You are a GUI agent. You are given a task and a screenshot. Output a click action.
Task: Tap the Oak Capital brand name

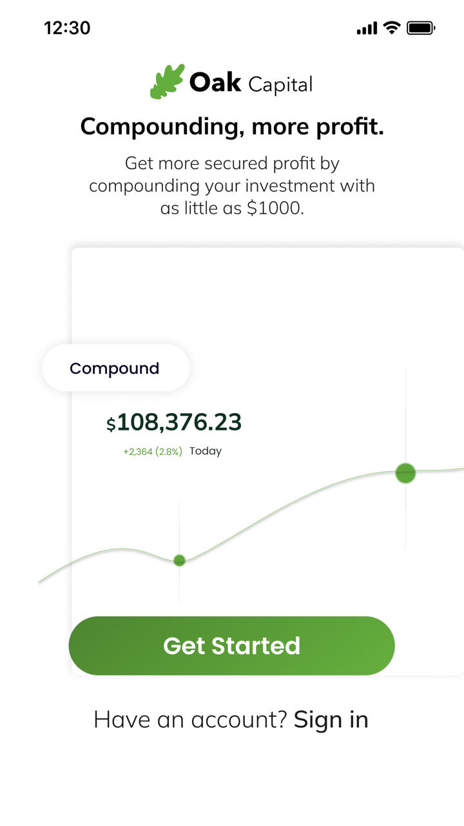click(251, 83)
